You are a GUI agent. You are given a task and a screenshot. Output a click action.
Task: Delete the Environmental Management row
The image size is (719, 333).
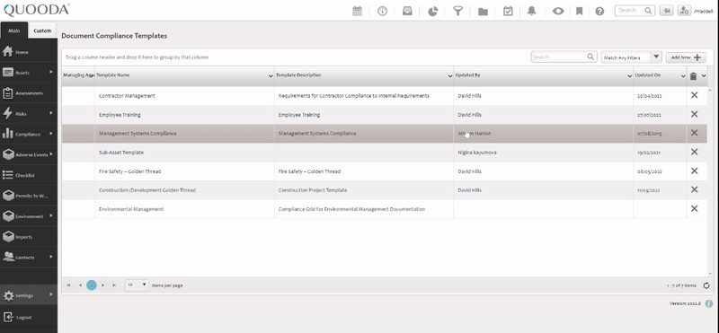[694, 208]
